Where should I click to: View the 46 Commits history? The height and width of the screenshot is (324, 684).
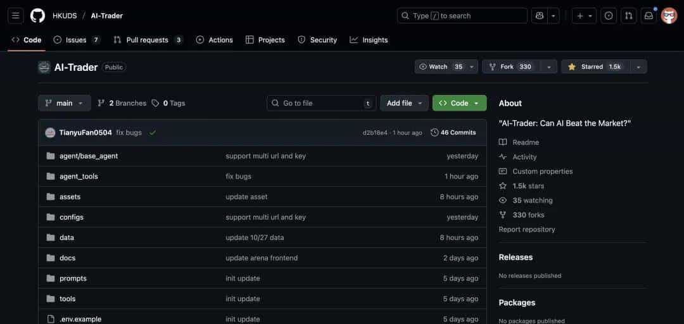click(x=453, y=132)
